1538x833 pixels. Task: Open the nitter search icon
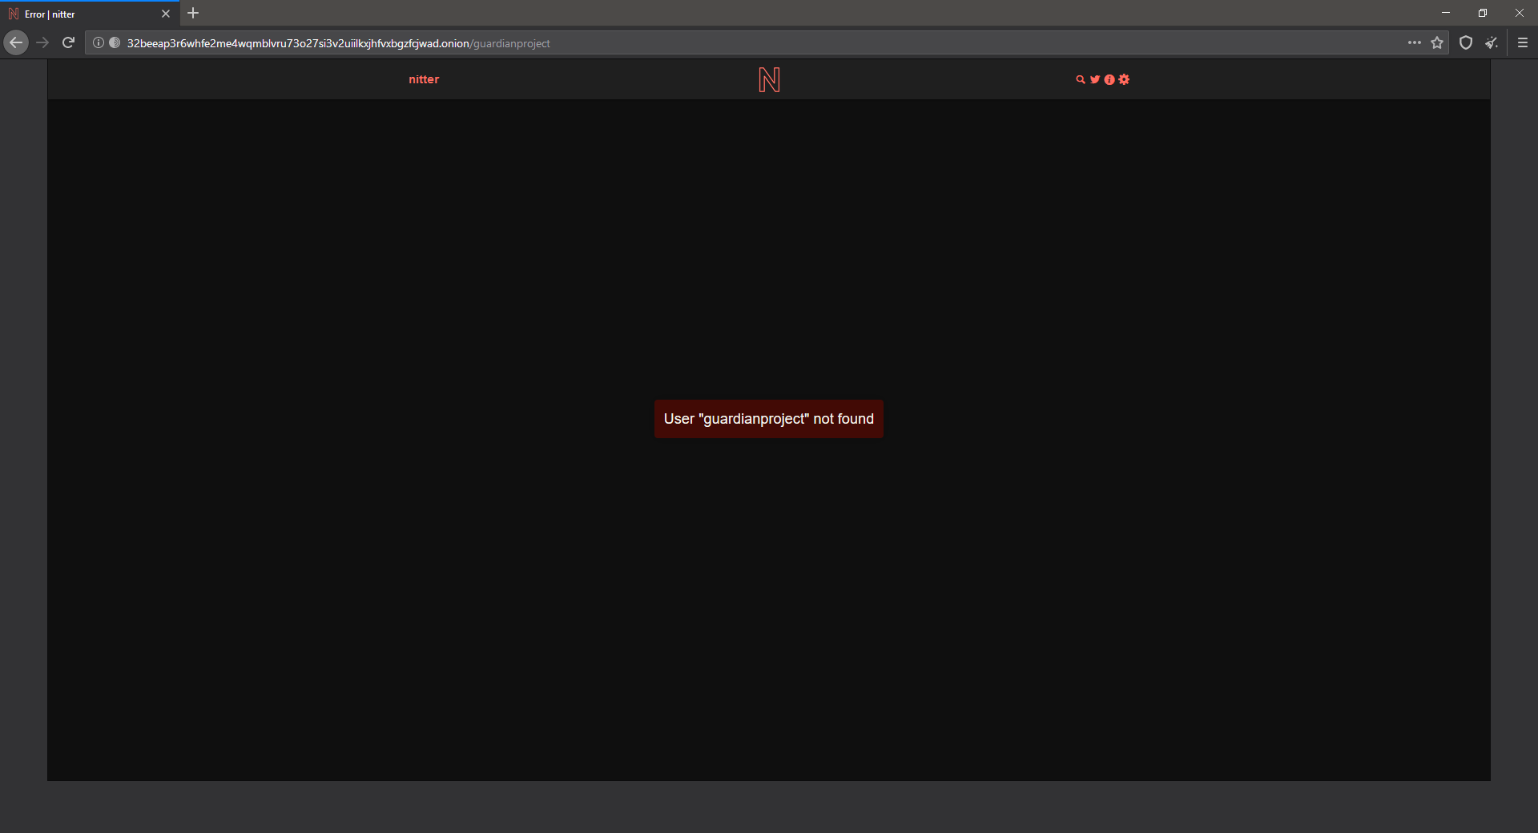click(1080, 79)
